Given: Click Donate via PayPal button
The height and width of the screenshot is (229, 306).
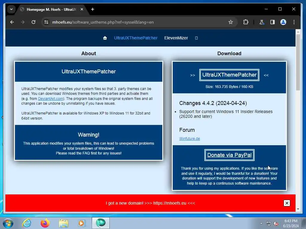Looking at the screenshot, I should coord(229,155).
